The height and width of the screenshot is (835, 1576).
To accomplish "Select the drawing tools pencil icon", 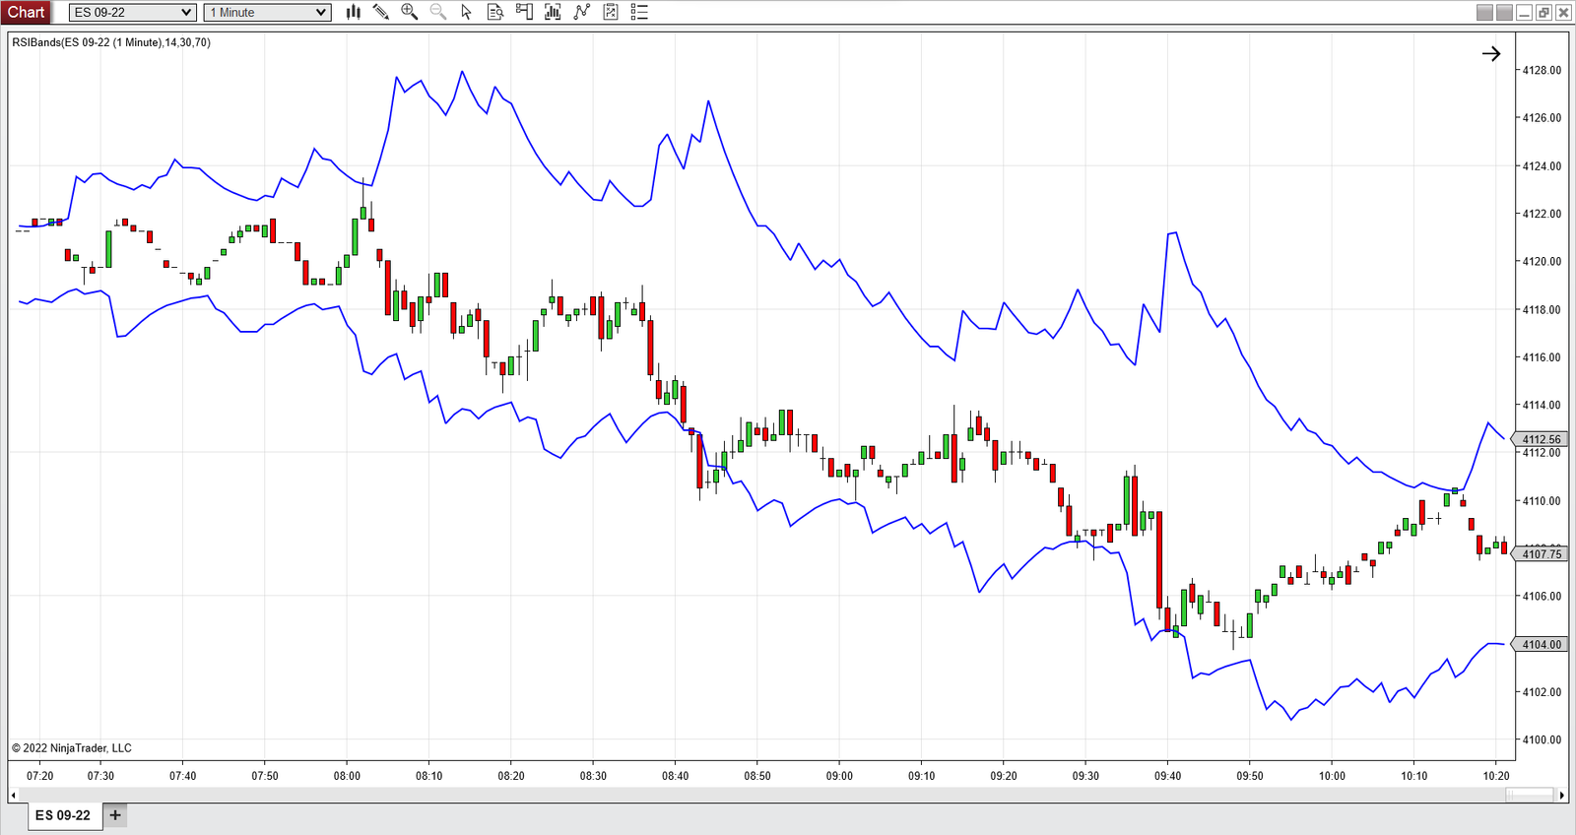I will (381, 12).
